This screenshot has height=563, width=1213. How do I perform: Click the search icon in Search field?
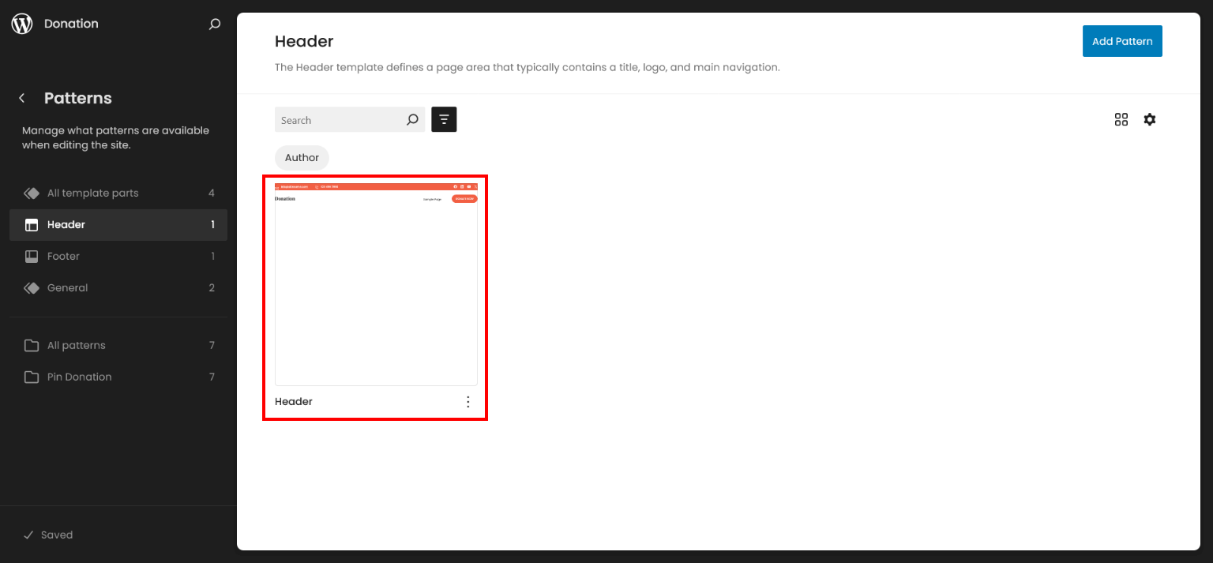[x=412, y=120]
